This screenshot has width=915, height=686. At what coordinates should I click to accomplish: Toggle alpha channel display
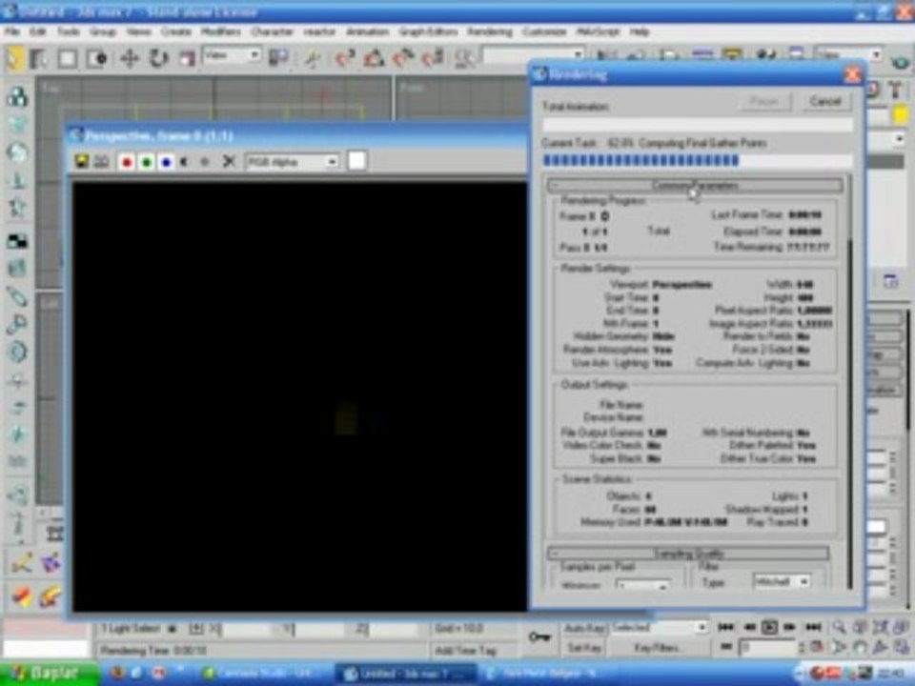coord(184,162)
